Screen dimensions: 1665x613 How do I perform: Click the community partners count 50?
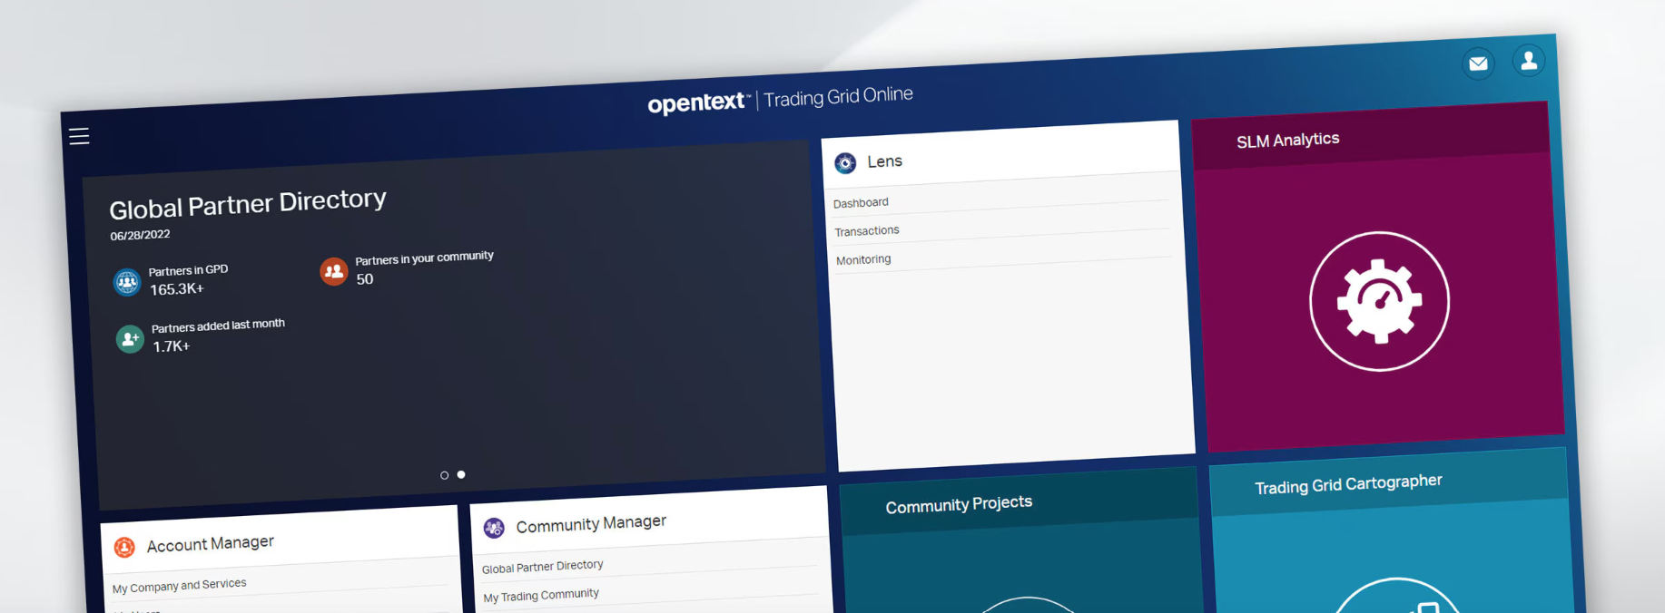coord(365,279)
